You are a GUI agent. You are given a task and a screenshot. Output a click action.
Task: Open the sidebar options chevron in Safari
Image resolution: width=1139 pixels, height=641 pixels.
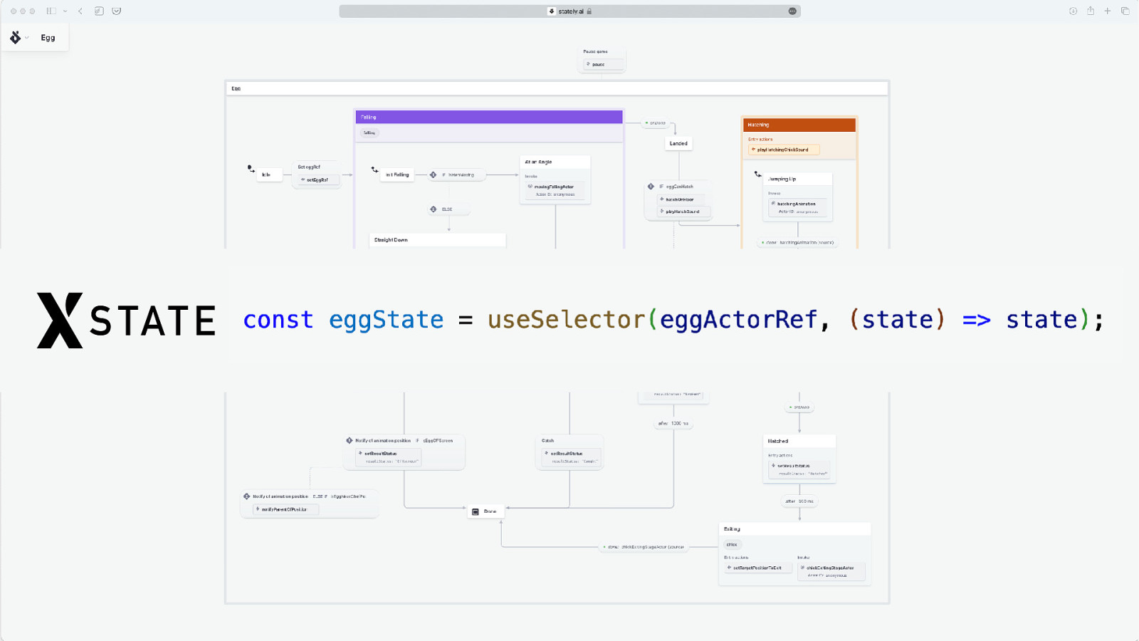[65, 11]
